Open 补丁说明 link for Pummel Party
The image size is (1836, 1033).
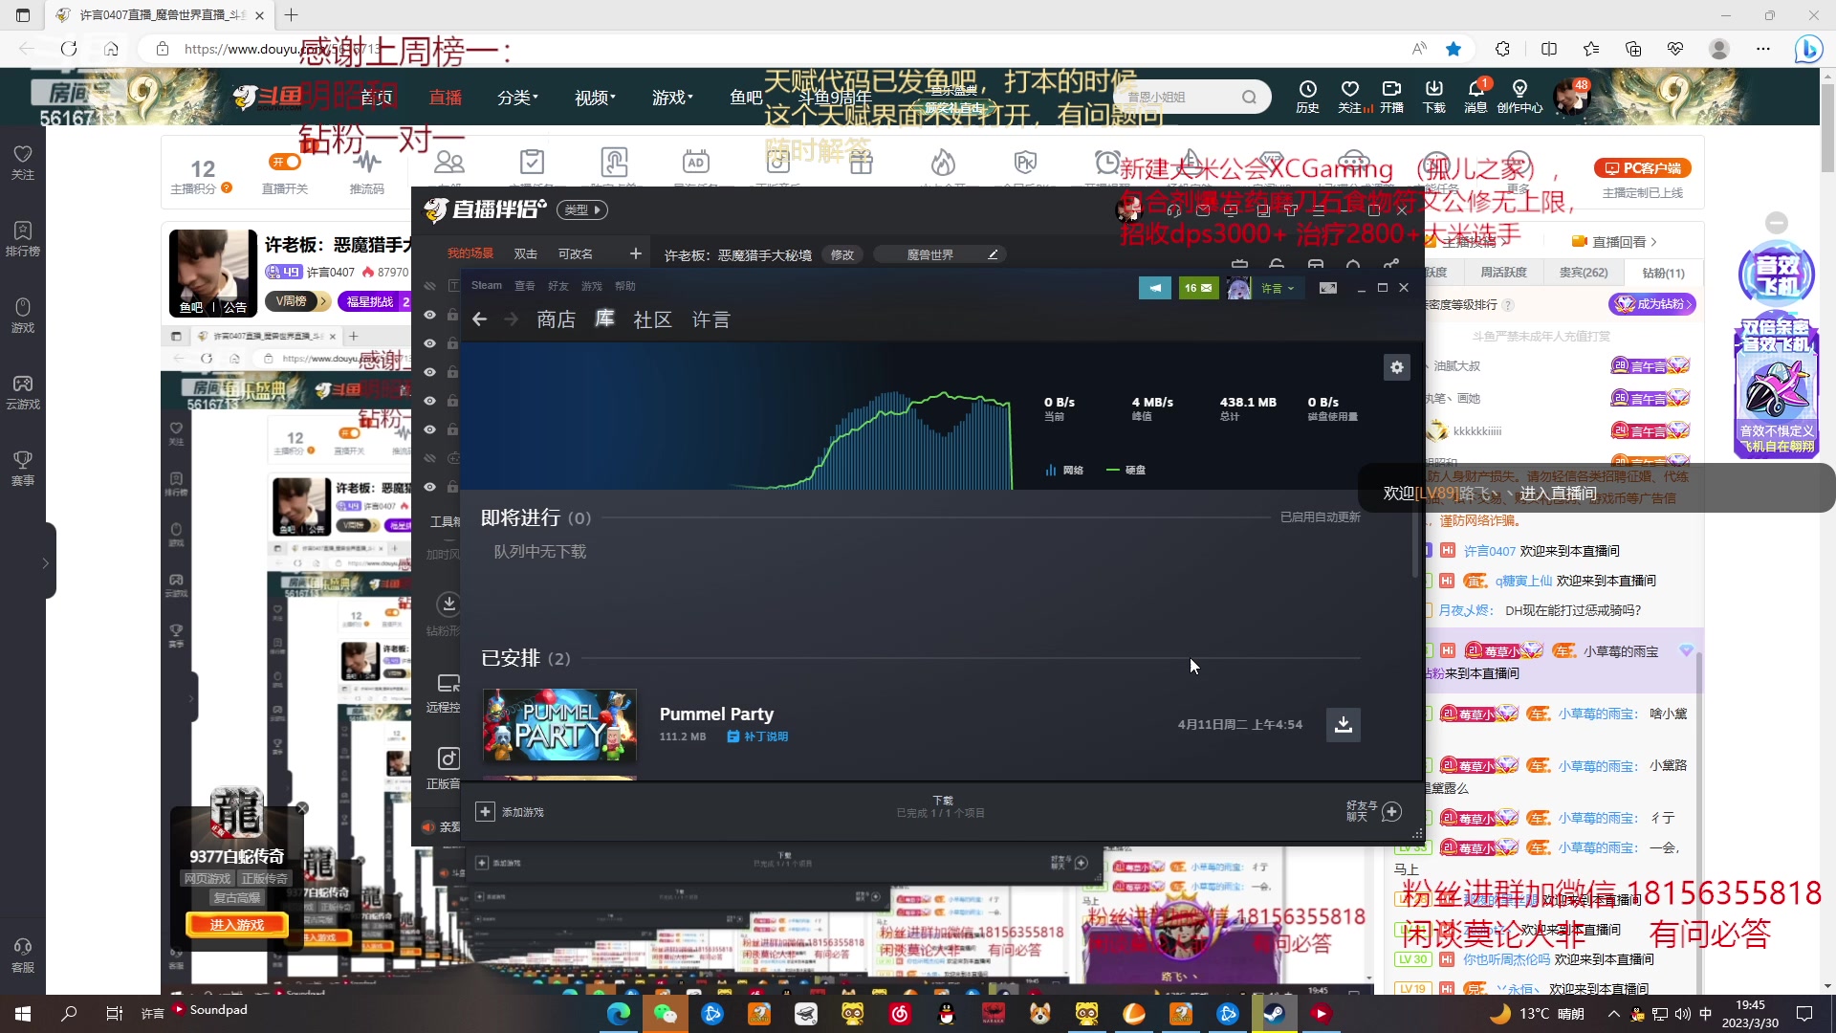(x=757, y=736)
